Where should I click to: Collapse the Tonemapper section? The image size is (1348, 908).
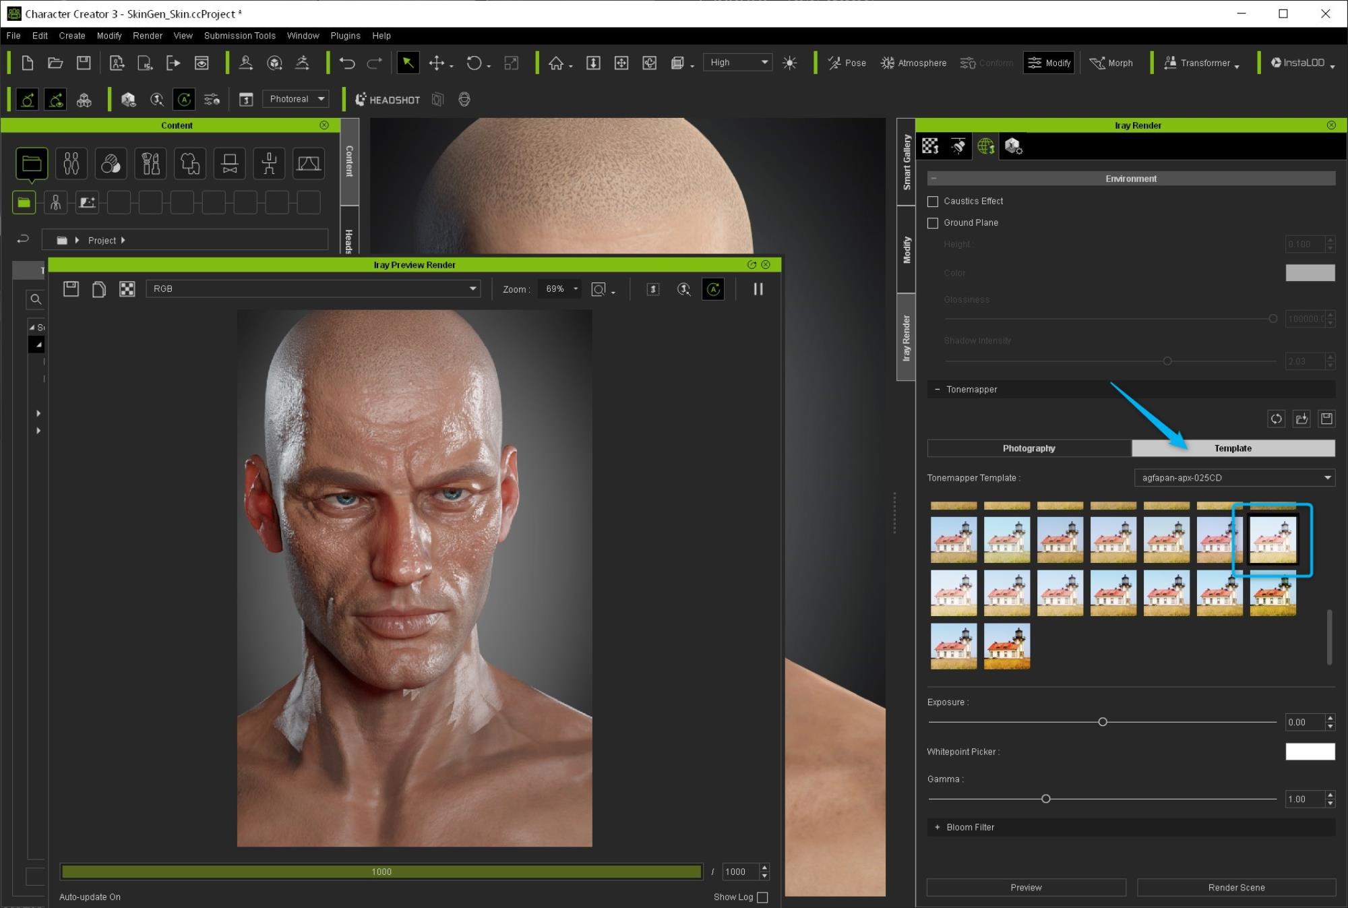[x=937, y=390]
